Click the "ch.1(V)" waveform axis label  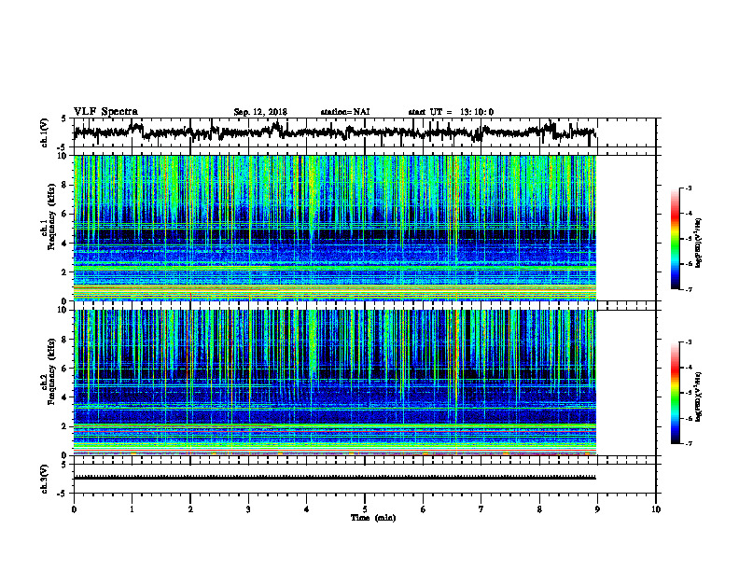45,132
